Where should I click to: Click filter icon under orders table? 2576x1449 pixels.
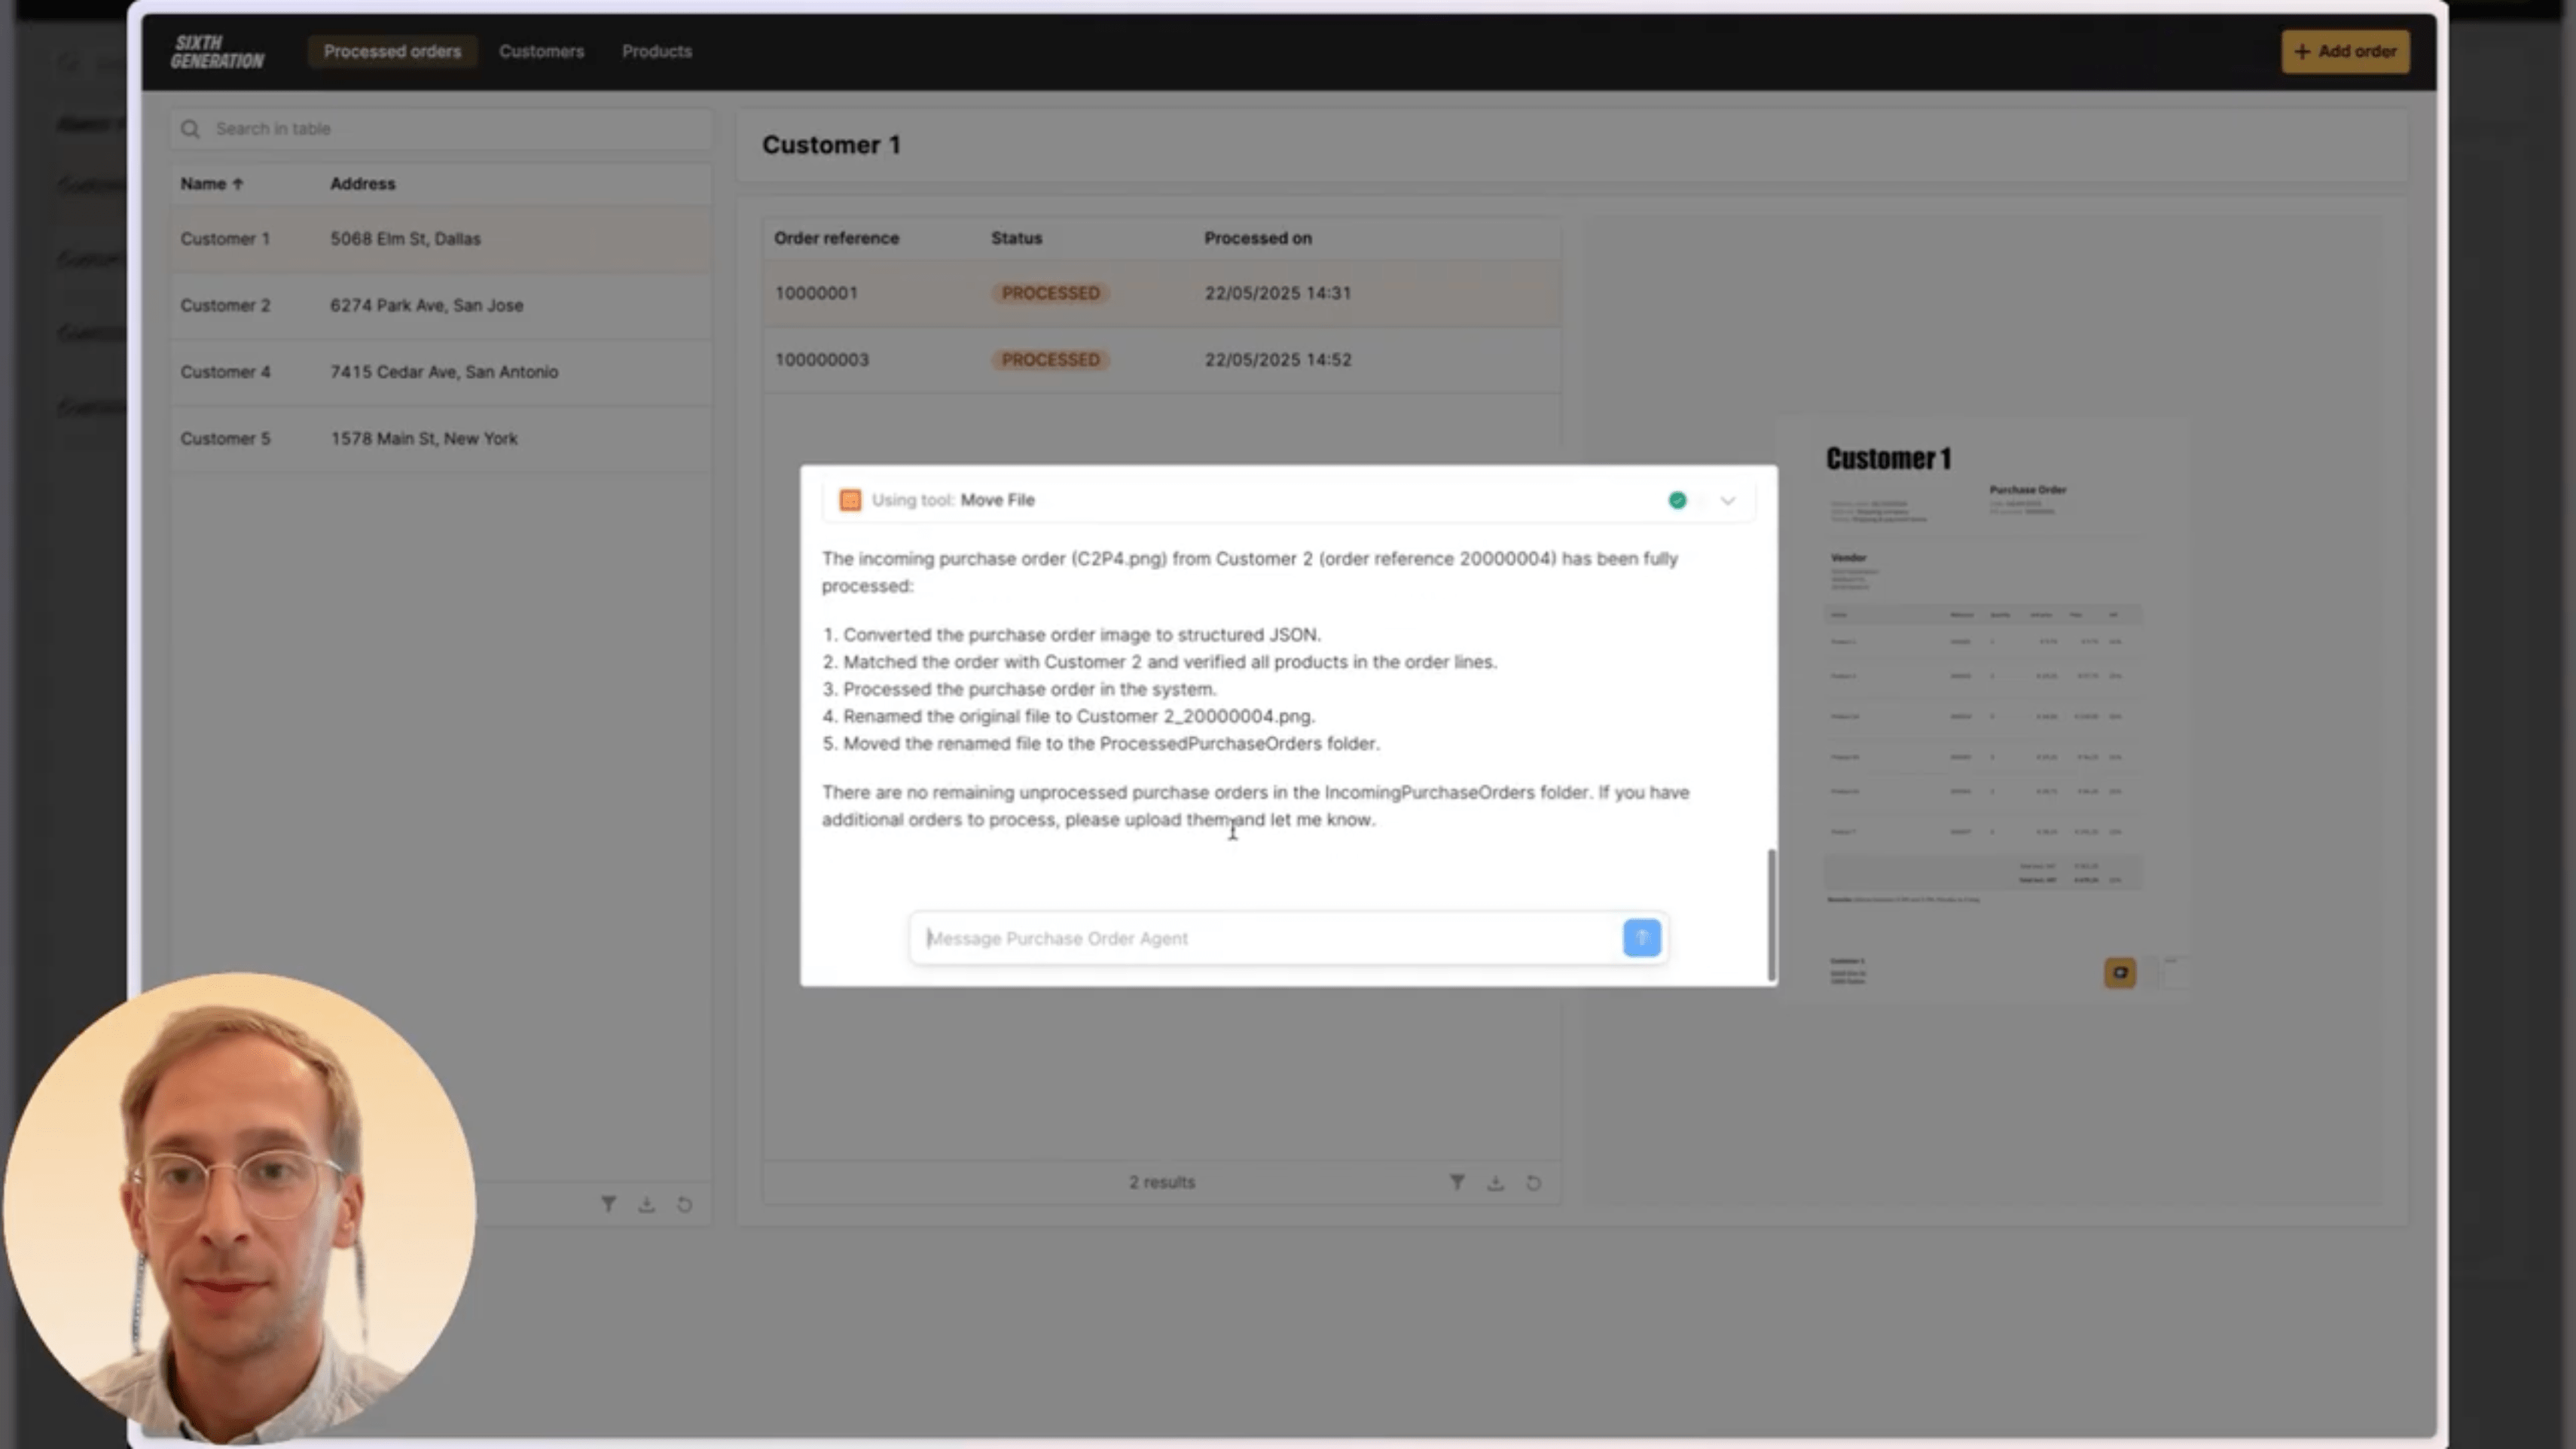click(x=1457, y=1182)
